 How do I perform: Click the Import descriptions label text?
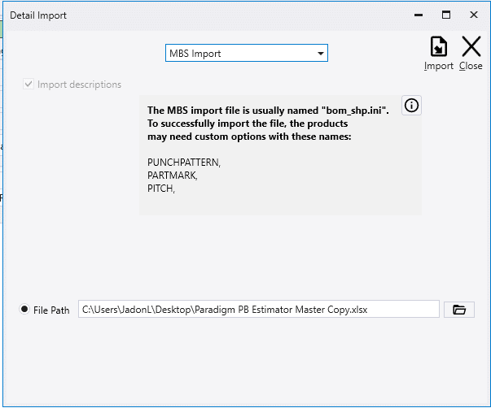[x=79, y=85]
